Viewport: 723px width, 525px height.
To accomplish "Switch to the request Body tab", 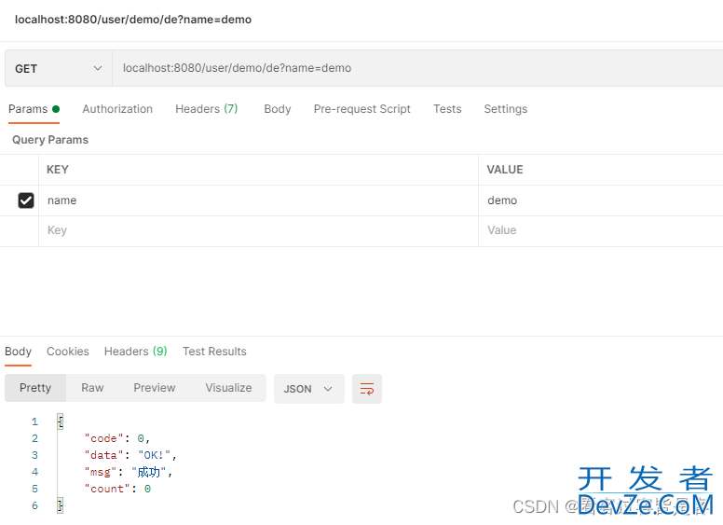I will tap(278, 109).
